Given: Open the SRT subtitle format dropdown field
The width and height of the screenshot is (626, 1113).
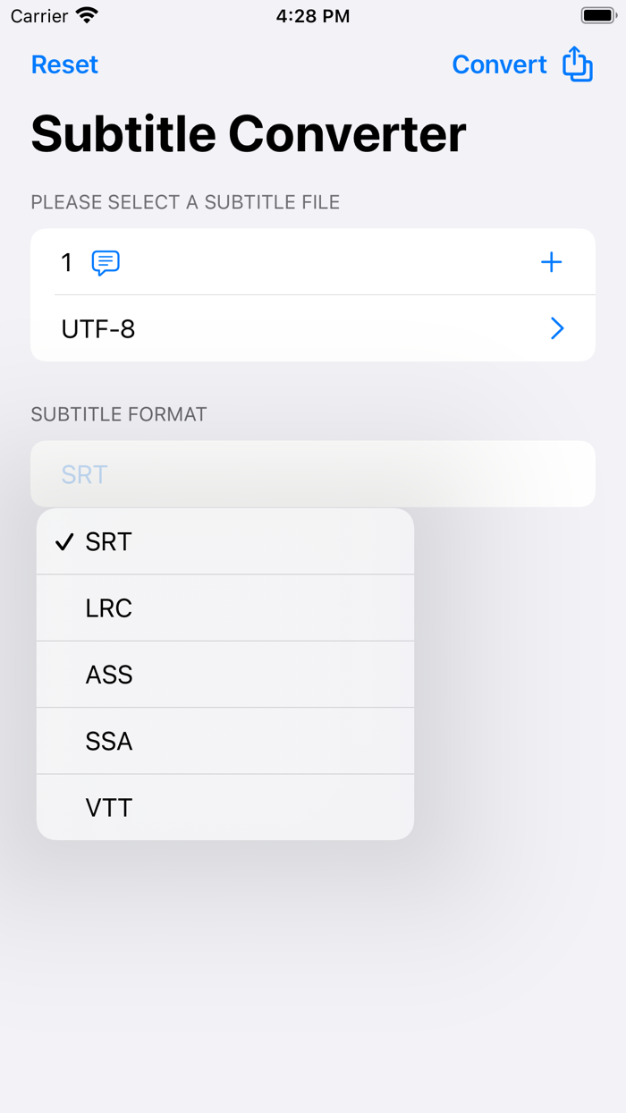Looking at the screenshot, I should click(313, 473).
